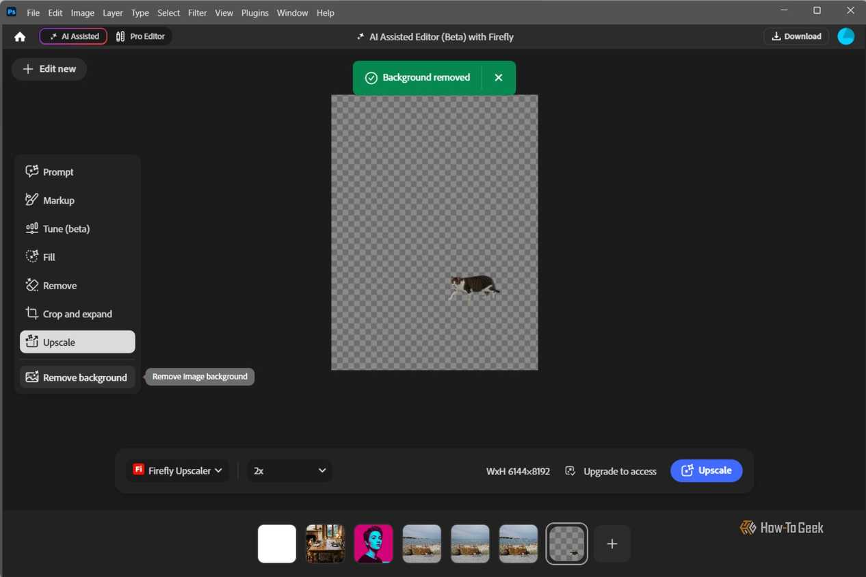This screenshot has width=866, height=577.
Task: Select the Upscale tool in sidebar
Action: click(77, 342)
